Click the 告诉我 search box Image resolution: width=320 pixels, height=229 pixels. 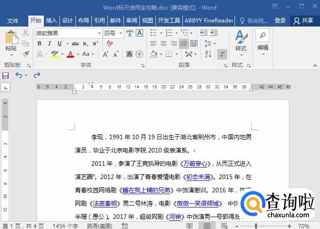click(x=254, y=21)
